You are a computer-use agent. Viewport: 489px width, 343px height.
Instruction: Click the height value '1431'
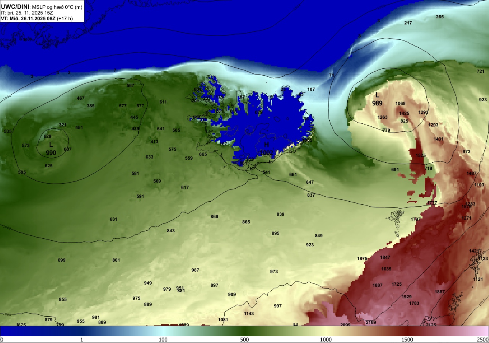439,139
